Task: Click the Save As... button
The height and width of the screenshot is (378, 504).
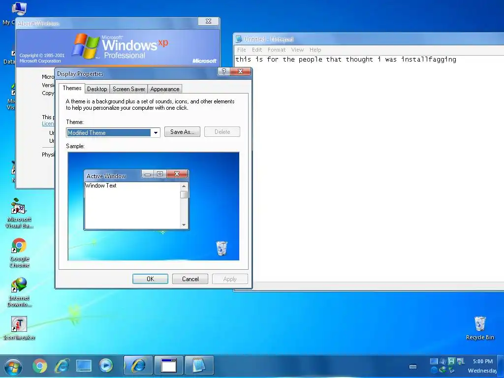Action: point(182,132)
